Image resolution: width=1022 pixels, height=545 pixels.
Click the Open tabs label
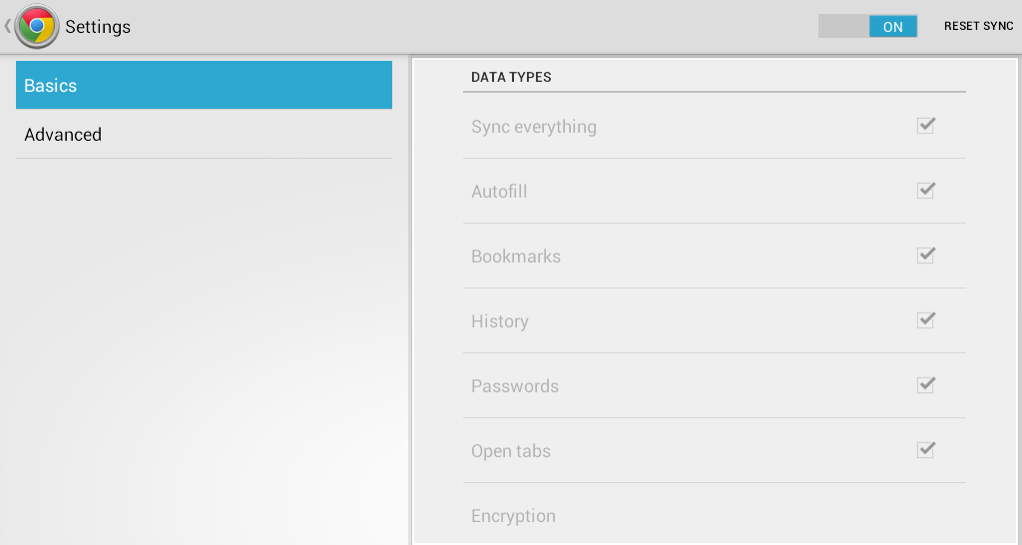(511, 451)
